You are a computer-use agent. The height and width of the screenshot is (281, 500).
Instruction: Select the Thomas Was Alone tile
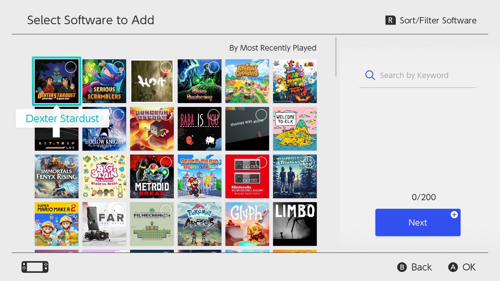coord(247,129)
